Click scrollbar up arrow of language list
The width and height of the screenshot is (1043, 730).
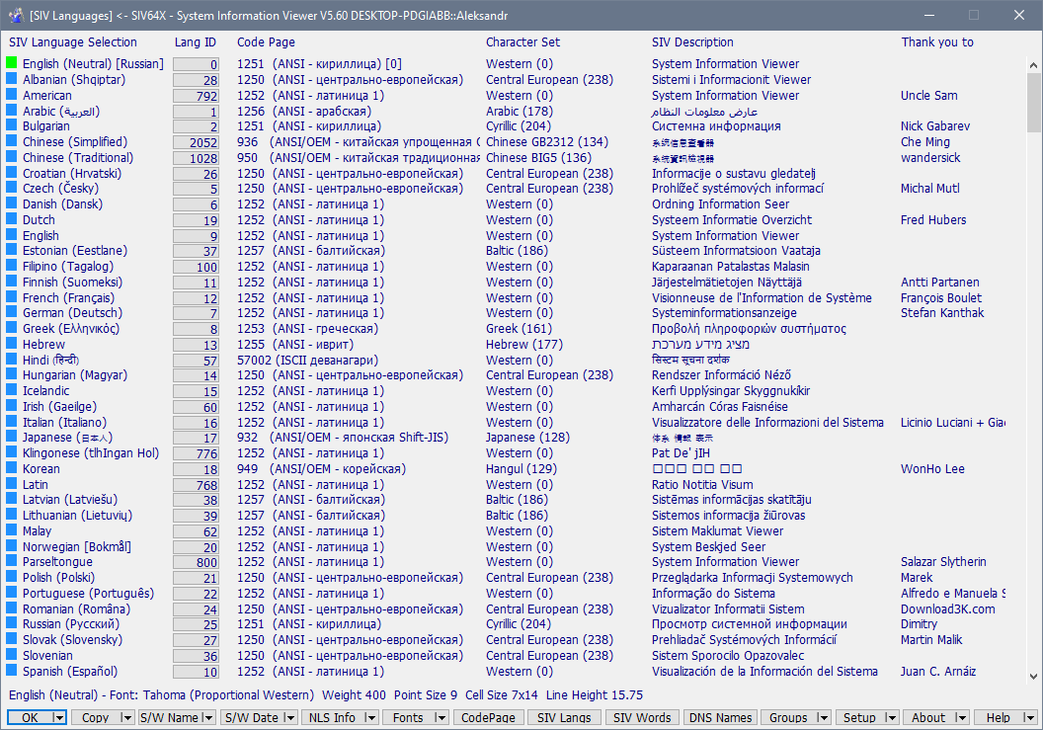coord(1033,65)
